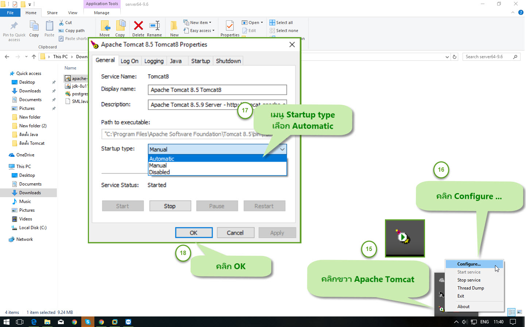Click Pin to Quick access icon

tap(14, 26)
